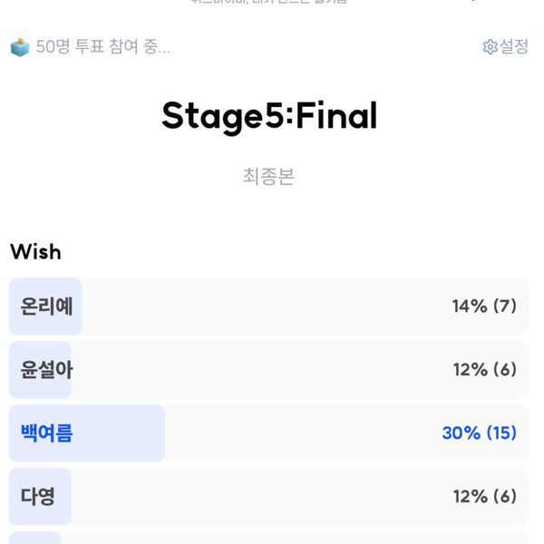This screenshot has width=544, height=544.
Task: Click 백여름's blue progress bar fill
Action: tap(87, 433)
